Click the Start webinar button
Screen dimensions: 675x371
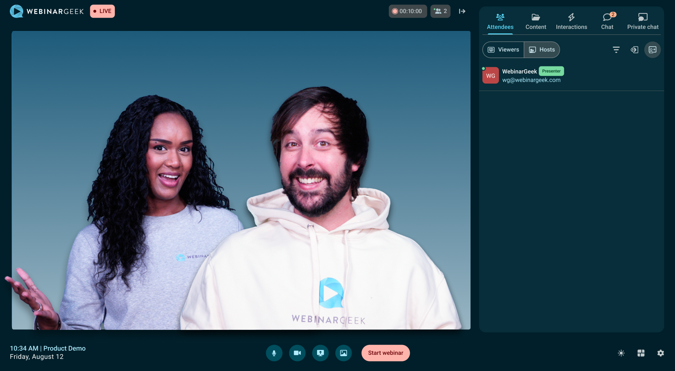pos(385,353)
